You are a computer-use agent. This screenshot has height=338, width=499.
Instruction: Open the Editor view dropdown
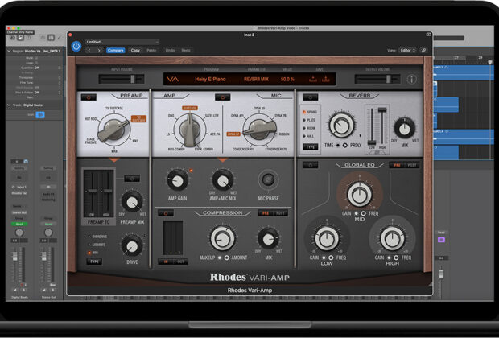pyautogui.click(x=406, y=50)
